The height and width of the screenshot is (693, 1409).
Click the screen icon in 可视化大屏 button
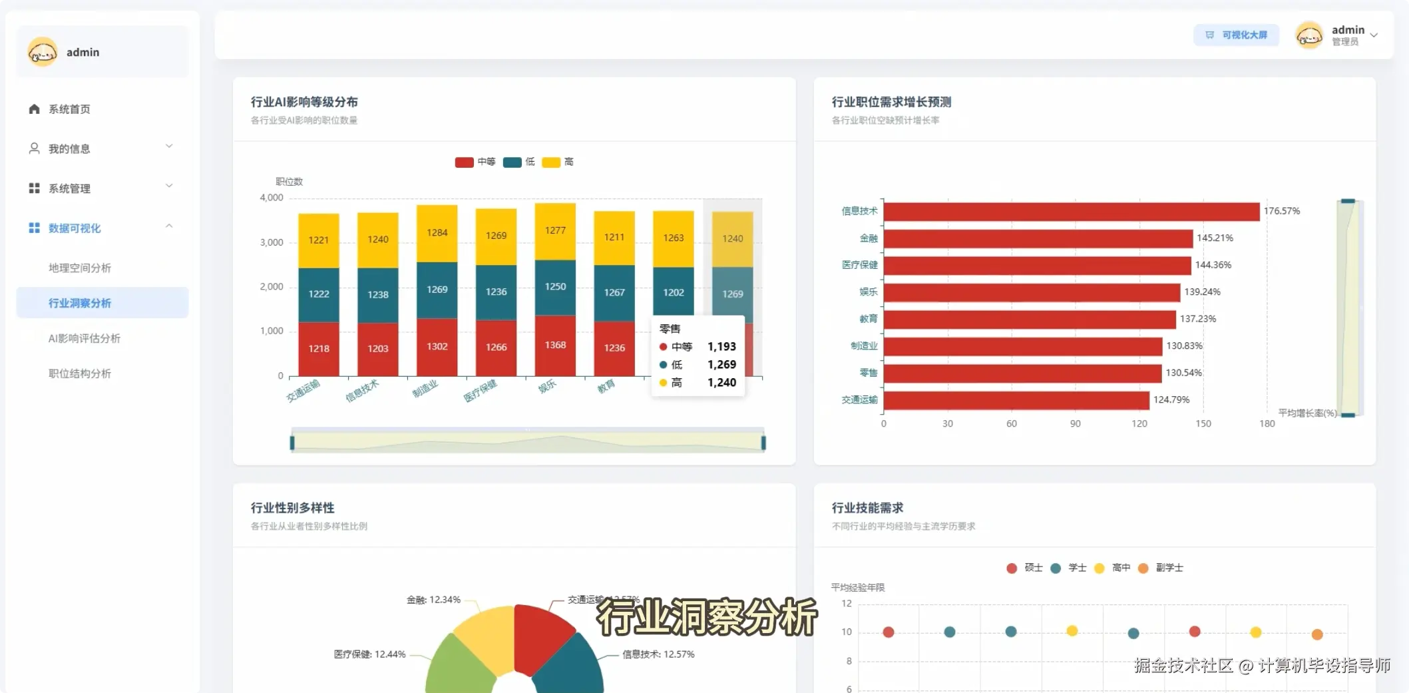coord(1209,35)
